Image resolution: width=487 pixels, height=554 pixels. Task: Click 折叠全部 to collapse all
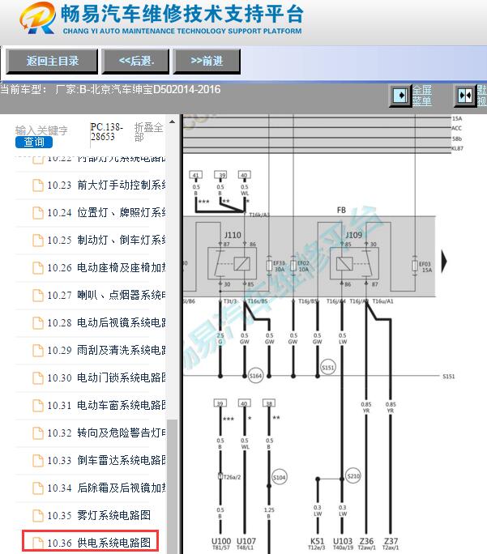point(148,132)
